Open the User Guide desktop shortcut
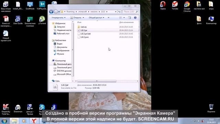The image size is (220, 124). (18, 20)
